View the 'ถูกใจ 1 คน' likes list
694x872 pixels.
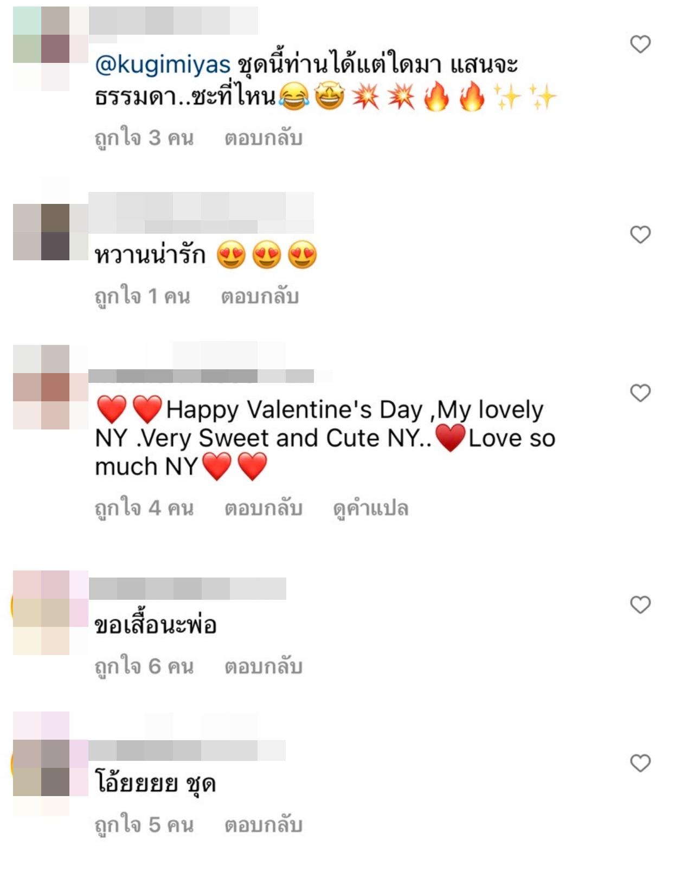click(143, 296)
